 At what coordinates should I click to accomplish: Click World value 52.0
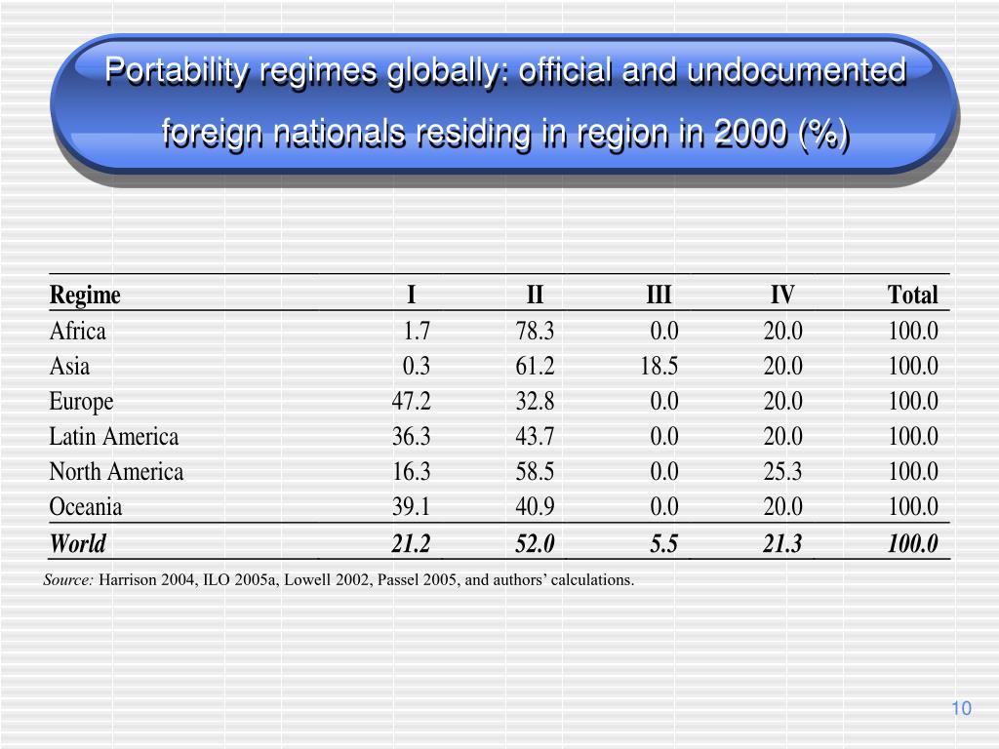coord(535,543)
